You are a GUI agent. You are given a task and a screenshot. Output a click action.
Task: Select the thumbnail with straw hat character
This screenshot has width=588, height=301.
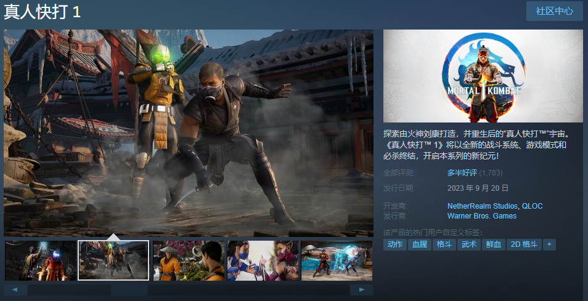click(189, 260)
